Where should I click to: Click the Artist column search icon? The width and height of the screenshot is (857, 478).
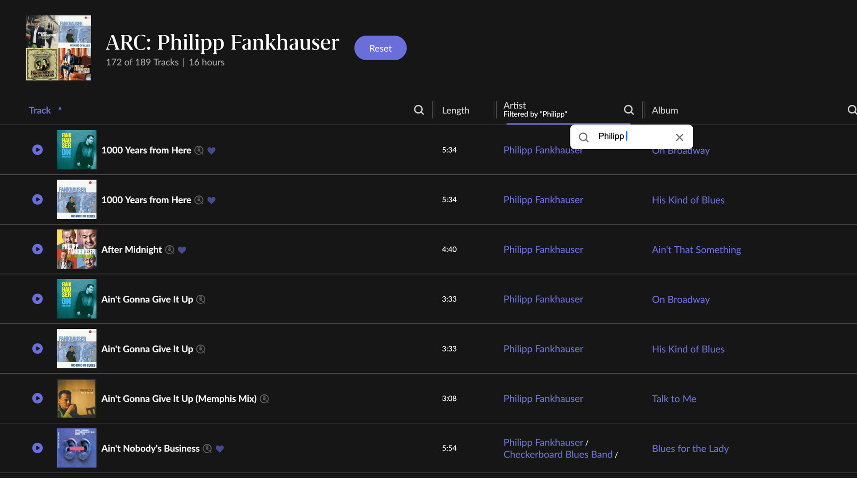pyautogui.click(x=628, y=110)
